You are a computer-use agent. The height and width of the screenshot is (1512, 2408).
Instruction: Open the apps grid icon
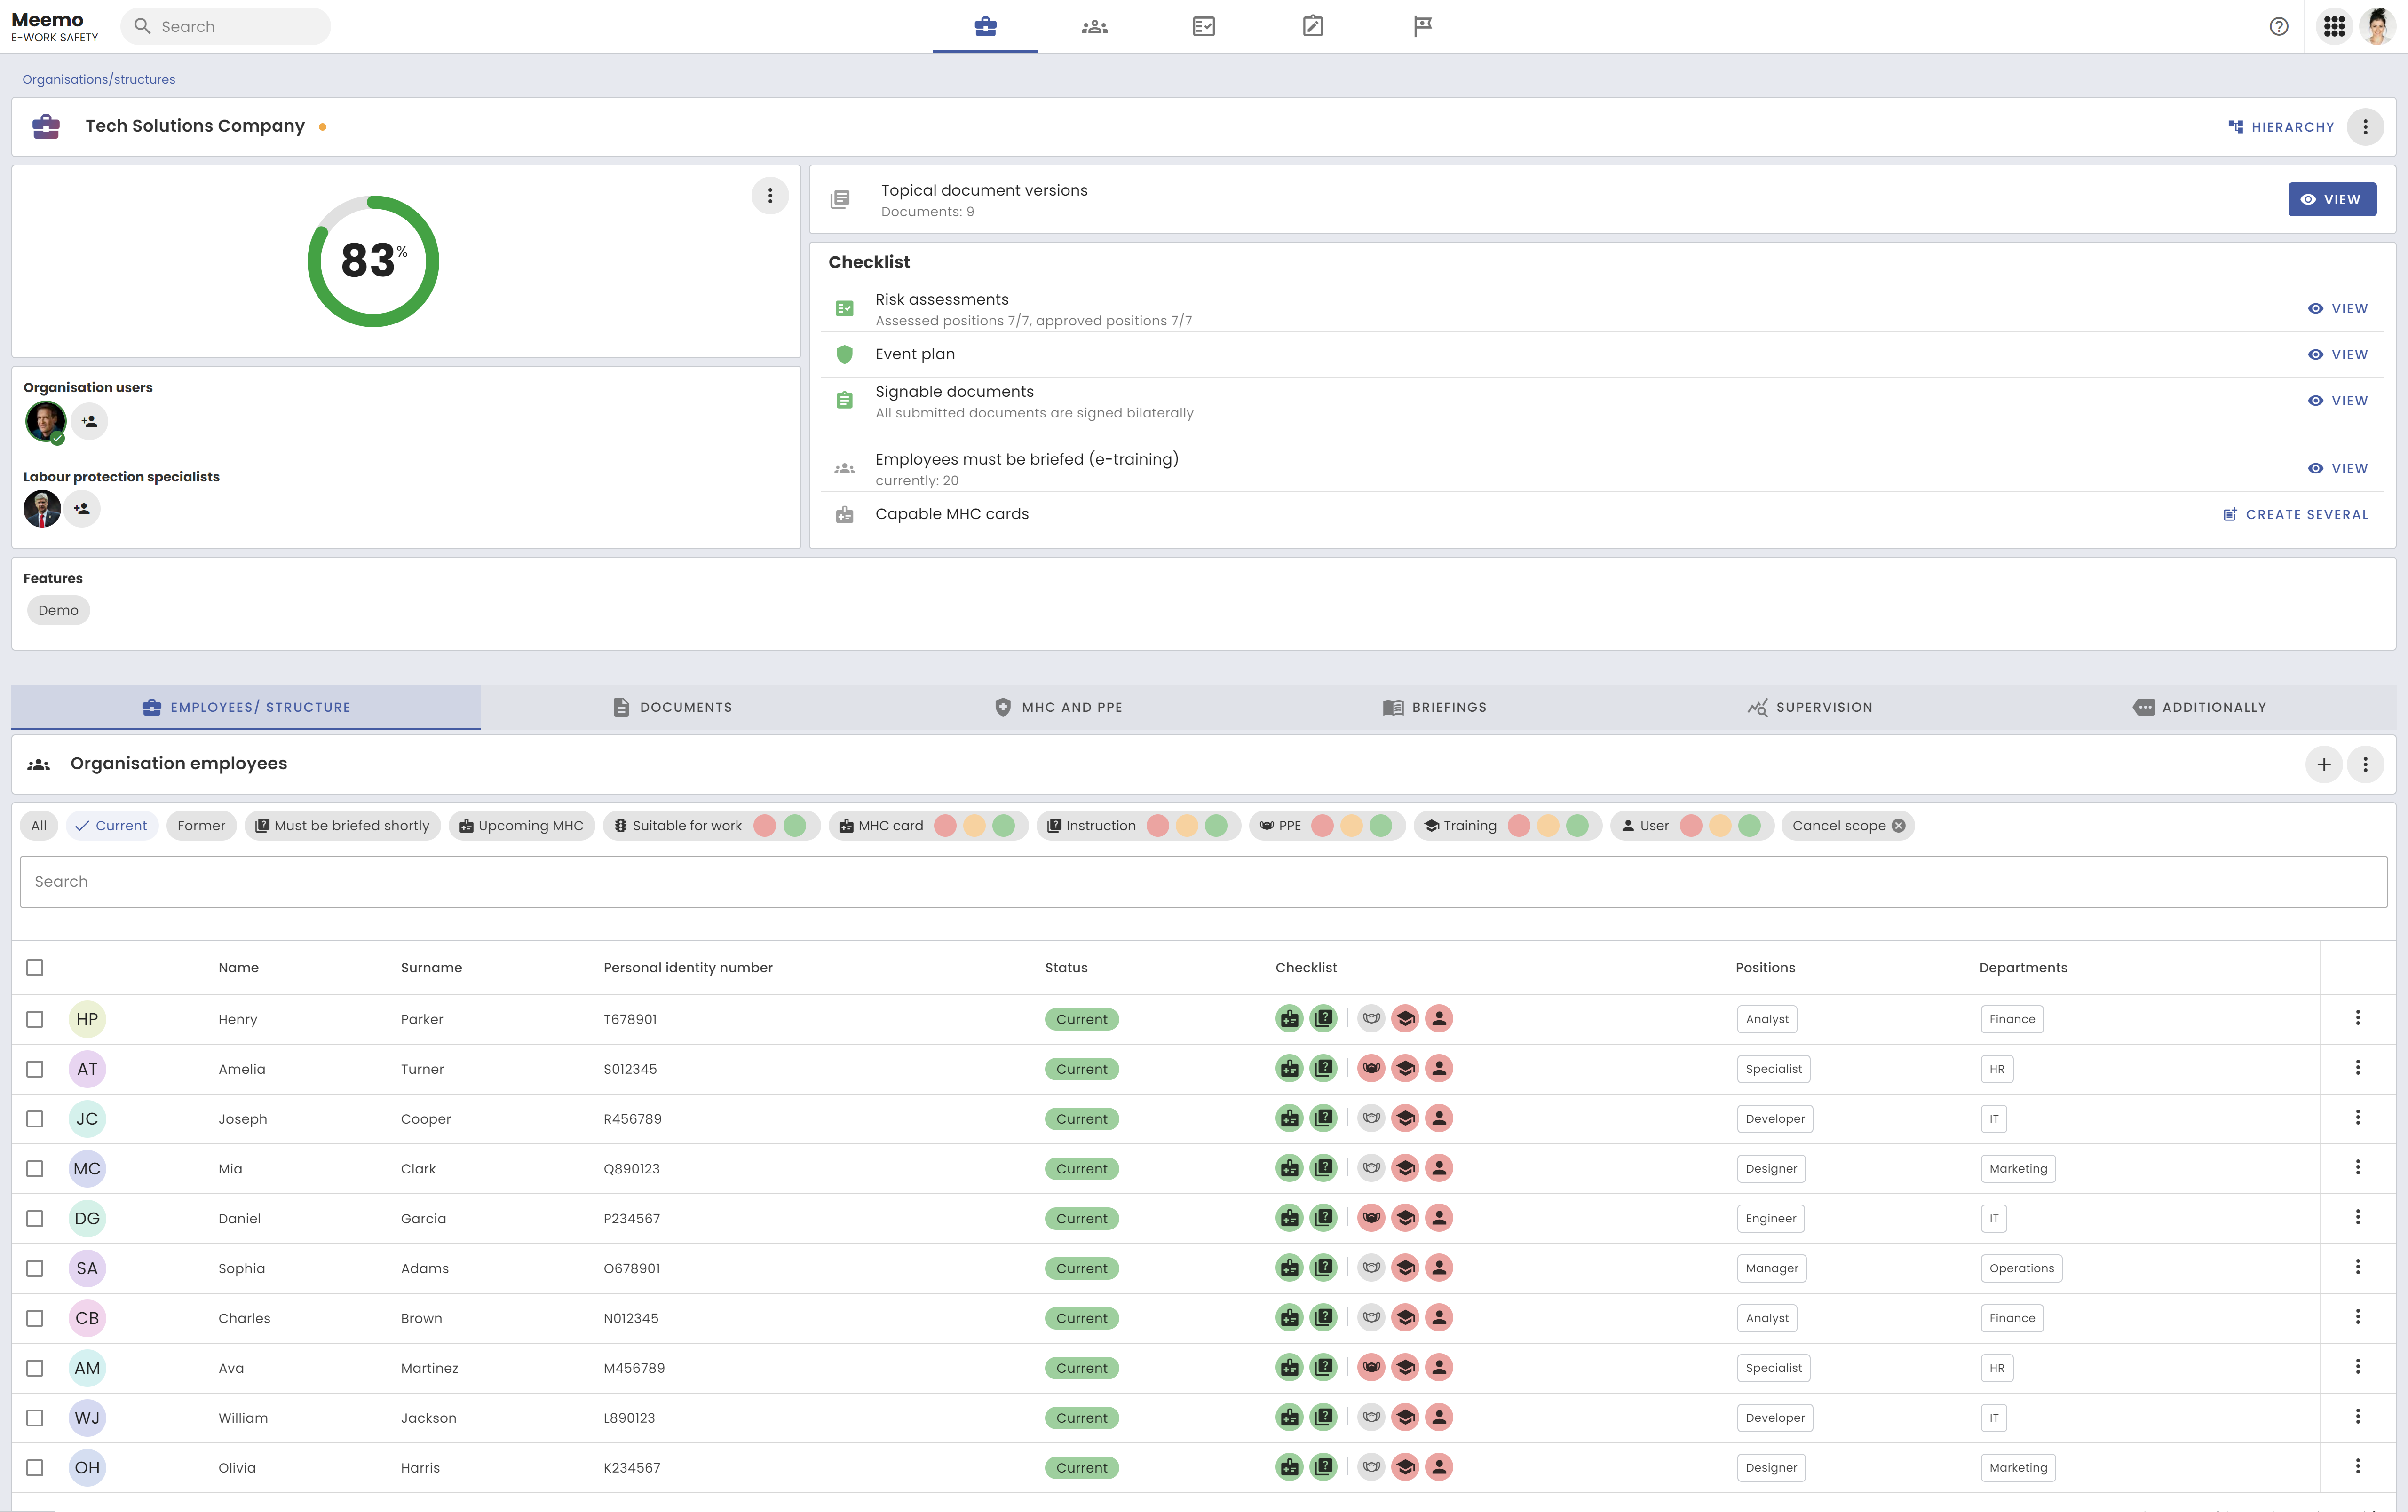tap(2334, 26)
